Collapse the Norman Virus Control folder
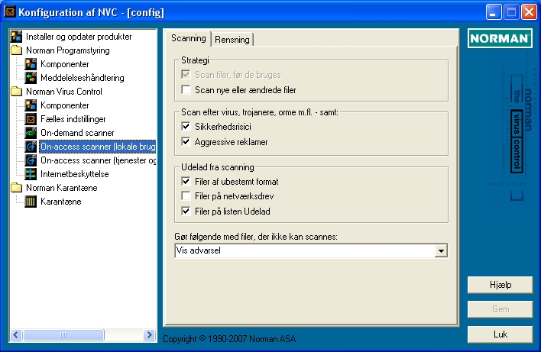The image size is (541, 352). coord(16,92)
